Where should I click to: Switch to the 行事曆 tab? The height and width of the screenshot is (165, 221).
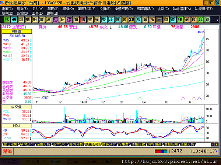point(123,144)
